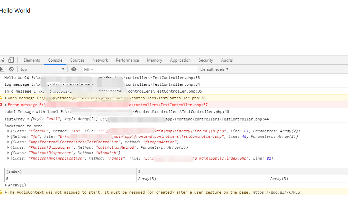Viewport: 348px width, 197px height.
Task: Switch to the Elements tab
Action: click(32, 60)
